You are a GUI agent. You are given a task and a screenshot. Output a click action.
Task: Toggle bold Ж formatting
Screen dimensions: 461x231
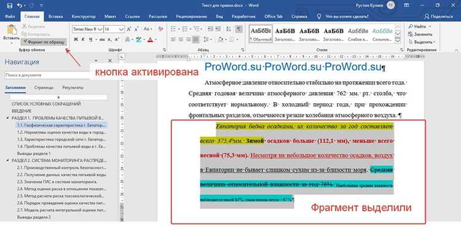coord(76,39)
